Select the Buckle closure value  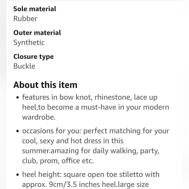pos(24,66)
